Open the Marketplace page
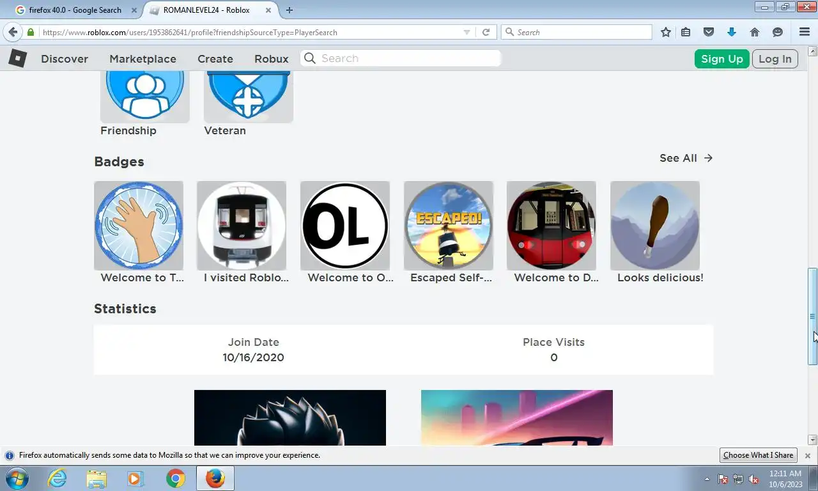The image size is (818, 491). point(143,59)
